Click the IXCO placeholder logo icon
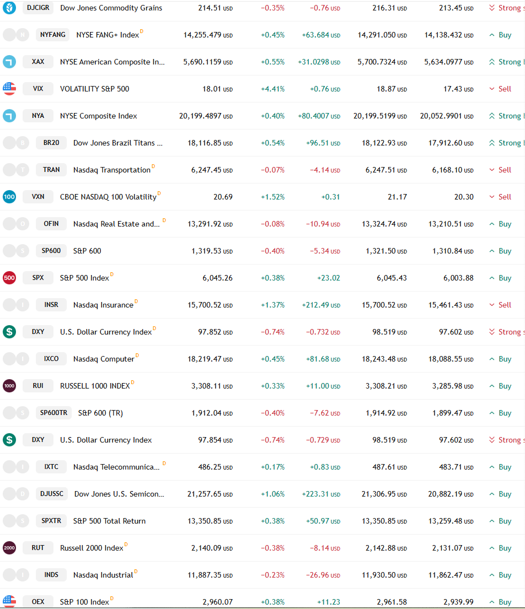 point(16,359)
